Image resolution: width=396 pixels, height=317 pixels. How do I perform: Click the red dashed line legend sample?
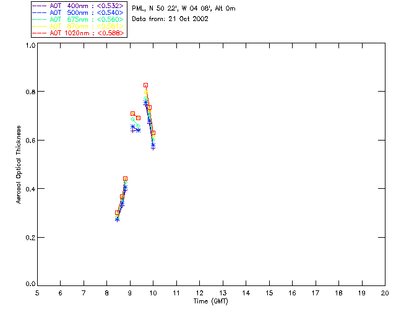40,33
